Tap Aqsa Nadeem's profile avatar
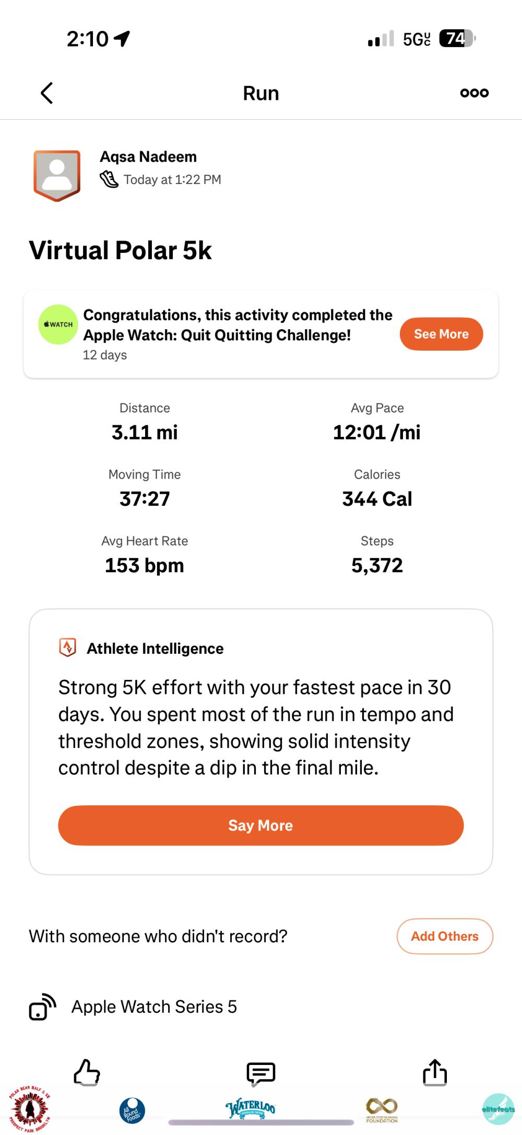 pos(57,175)
